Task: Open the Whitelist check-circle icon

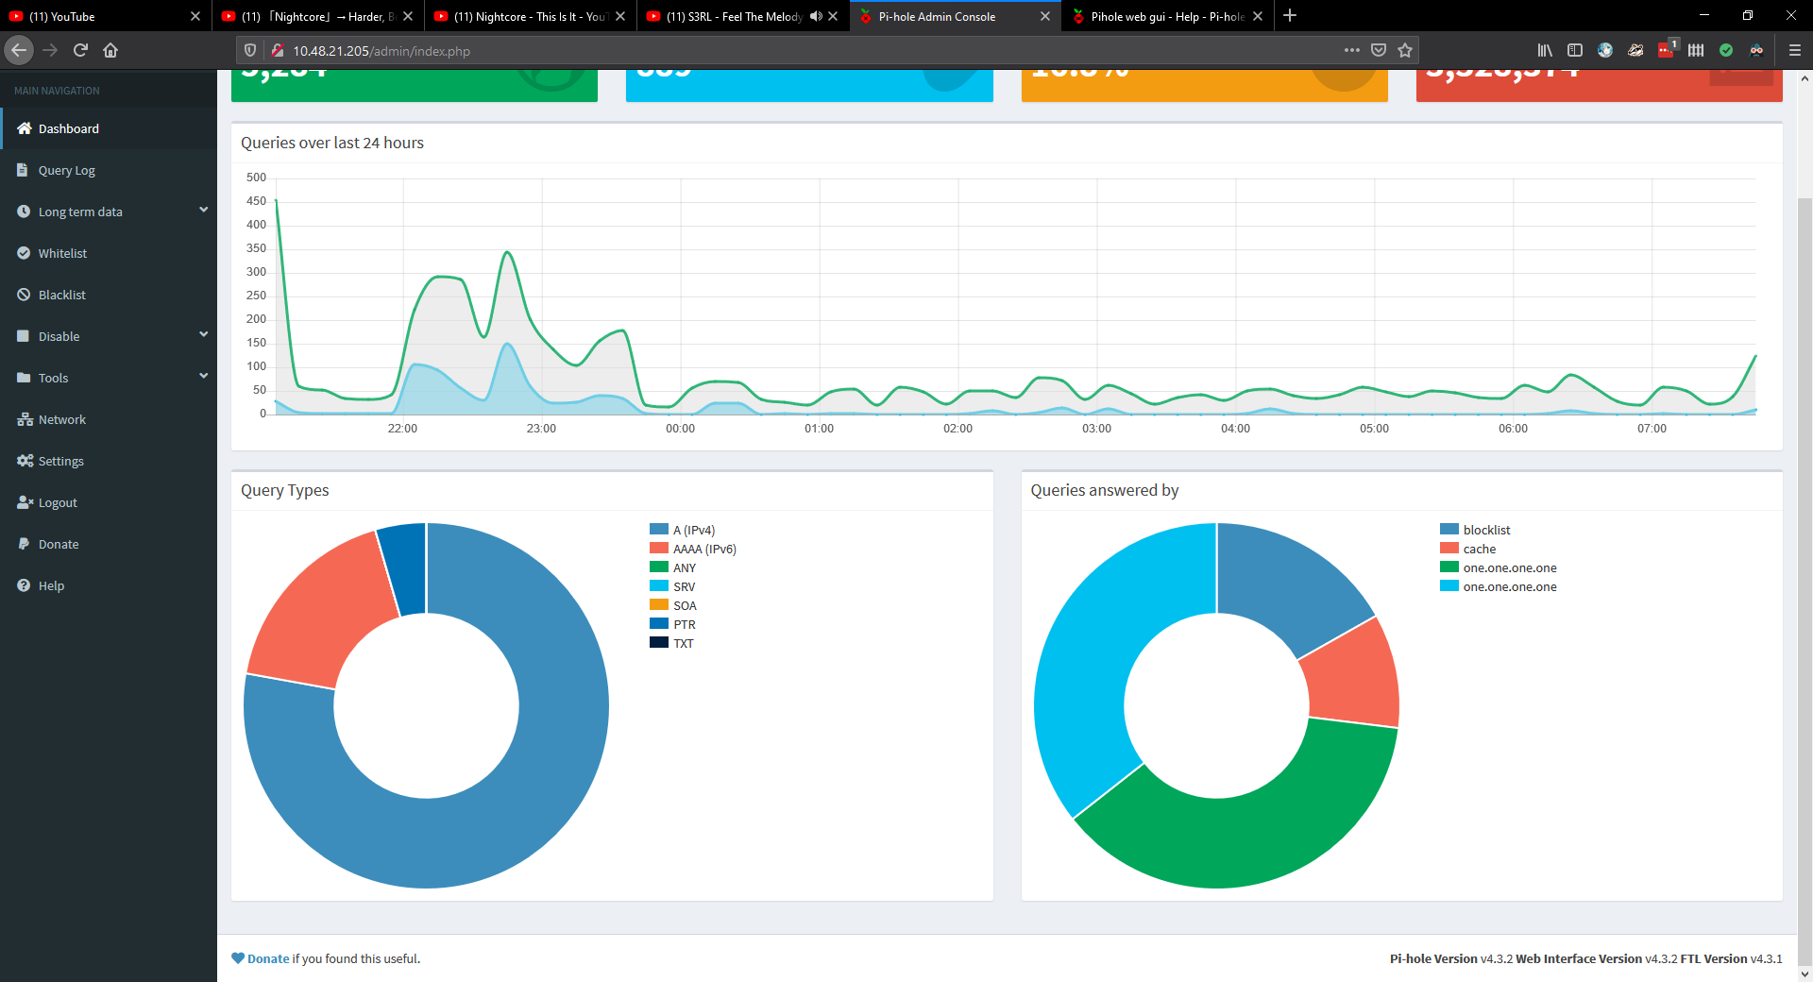Action: 24,253
